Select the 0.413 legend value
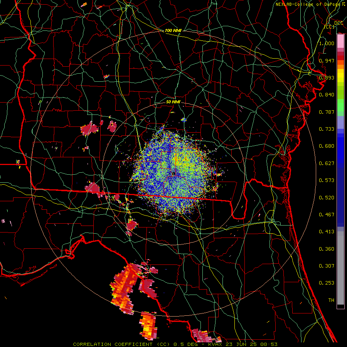This screenshot has height=347, width=347. pyautogui.click(x=327, y=232)
